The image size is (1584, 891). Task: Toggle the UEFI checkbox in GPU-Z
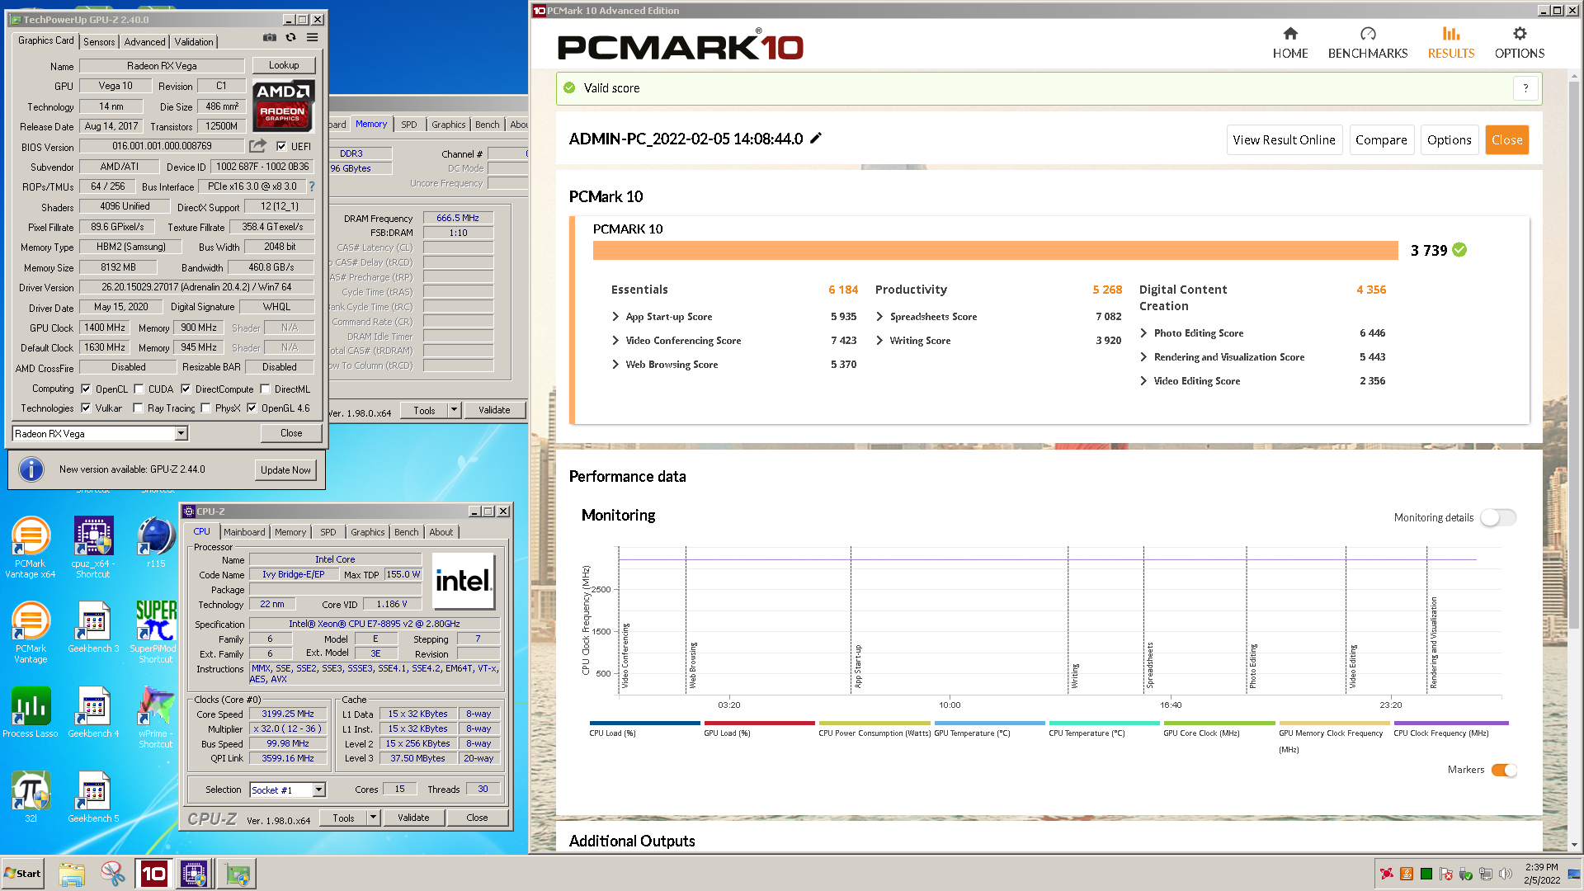(x=281, y=146)
